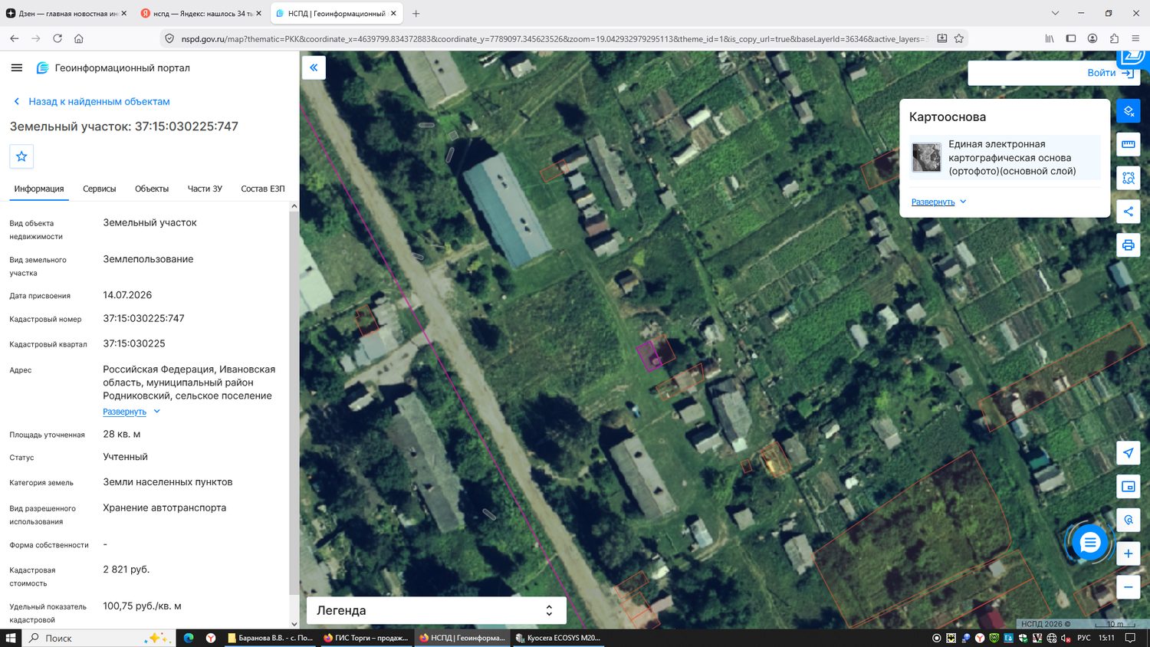Go back with Назад к найденным объектам
Image resolution: width=1150 pixels, height=647 pixels.
coord(91,101)
